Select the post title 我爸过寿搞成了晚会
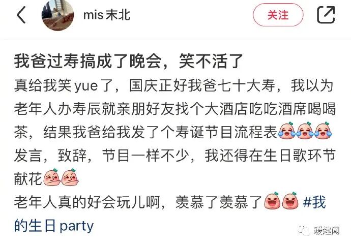 pos(88,61)
